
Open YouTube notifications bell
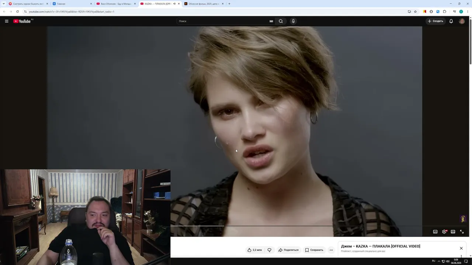tap(451, 21)
